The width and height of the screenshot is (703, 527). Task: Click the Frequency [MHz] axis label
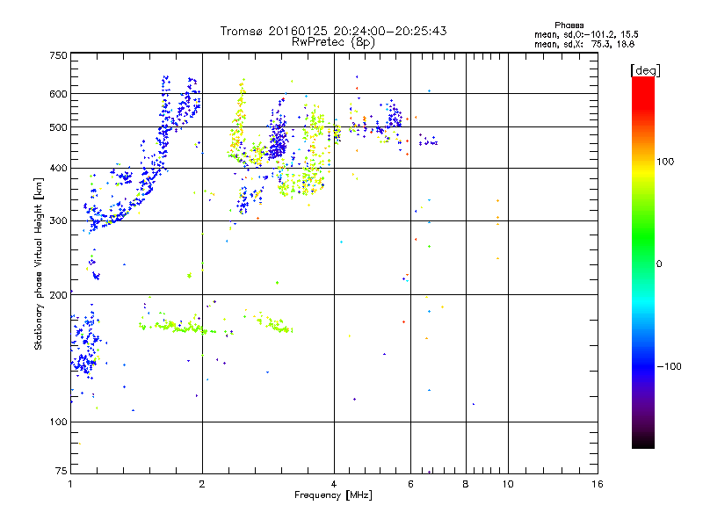(333, 495)
